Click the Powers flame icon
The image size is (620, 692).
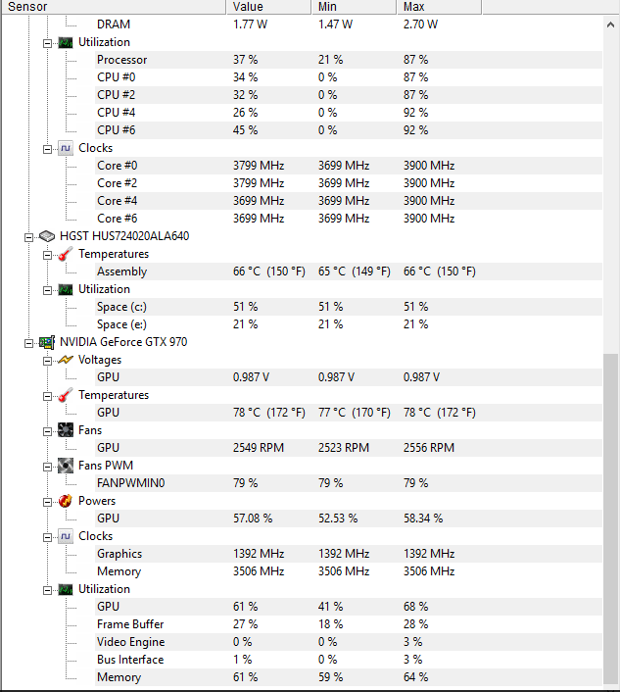point(66,501)
